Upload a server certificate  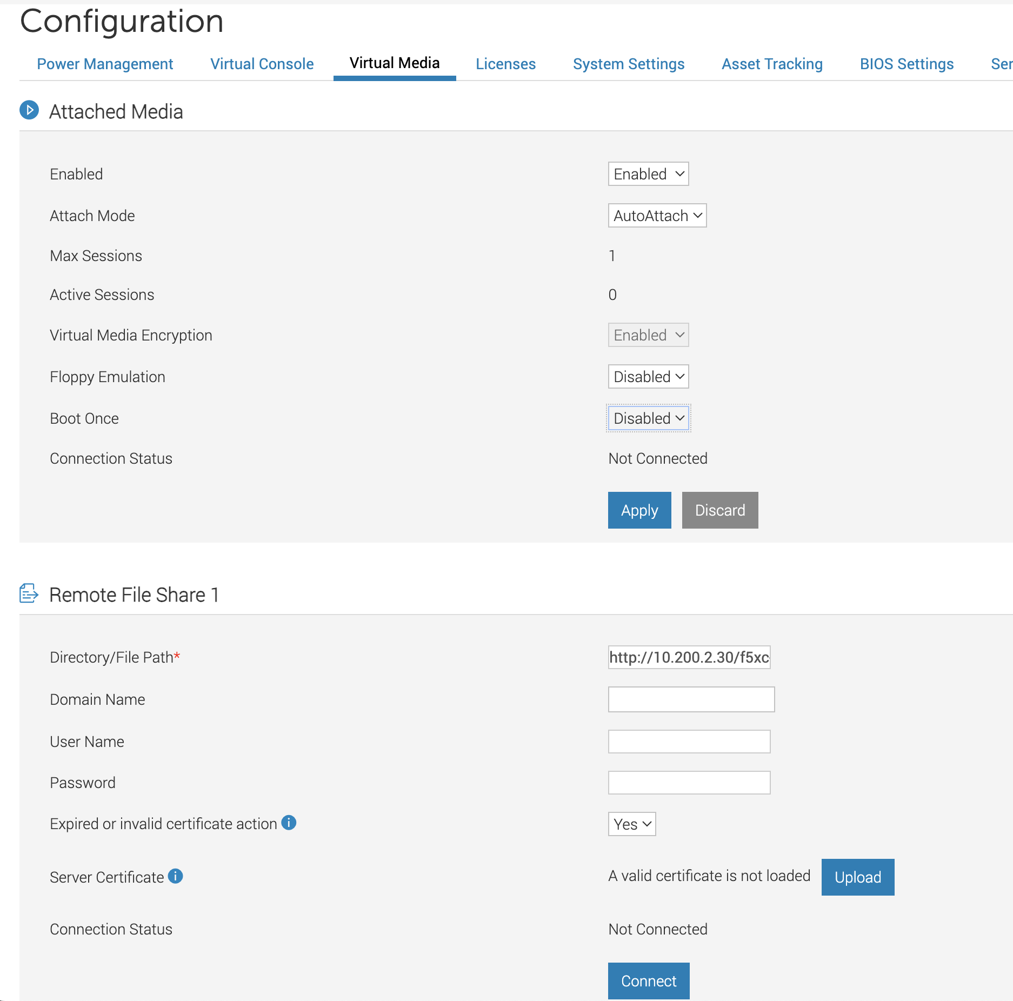(x=857, y=877)
